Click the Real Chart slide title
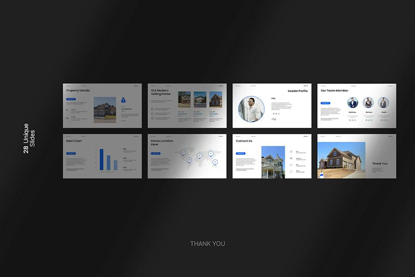The width and height of the screenshot is (415, 277). (x=74, y=141)
